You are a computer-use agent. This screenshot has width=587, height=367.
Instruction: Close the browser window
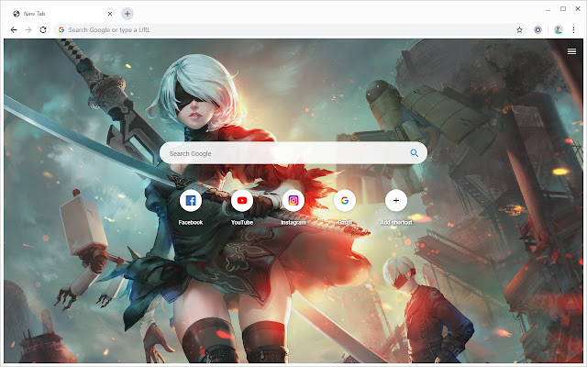(578, 8)
